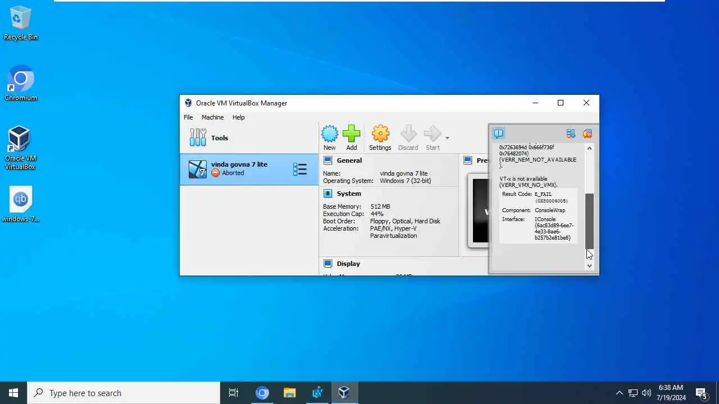Click the Preview section icon

pos(467,160)
